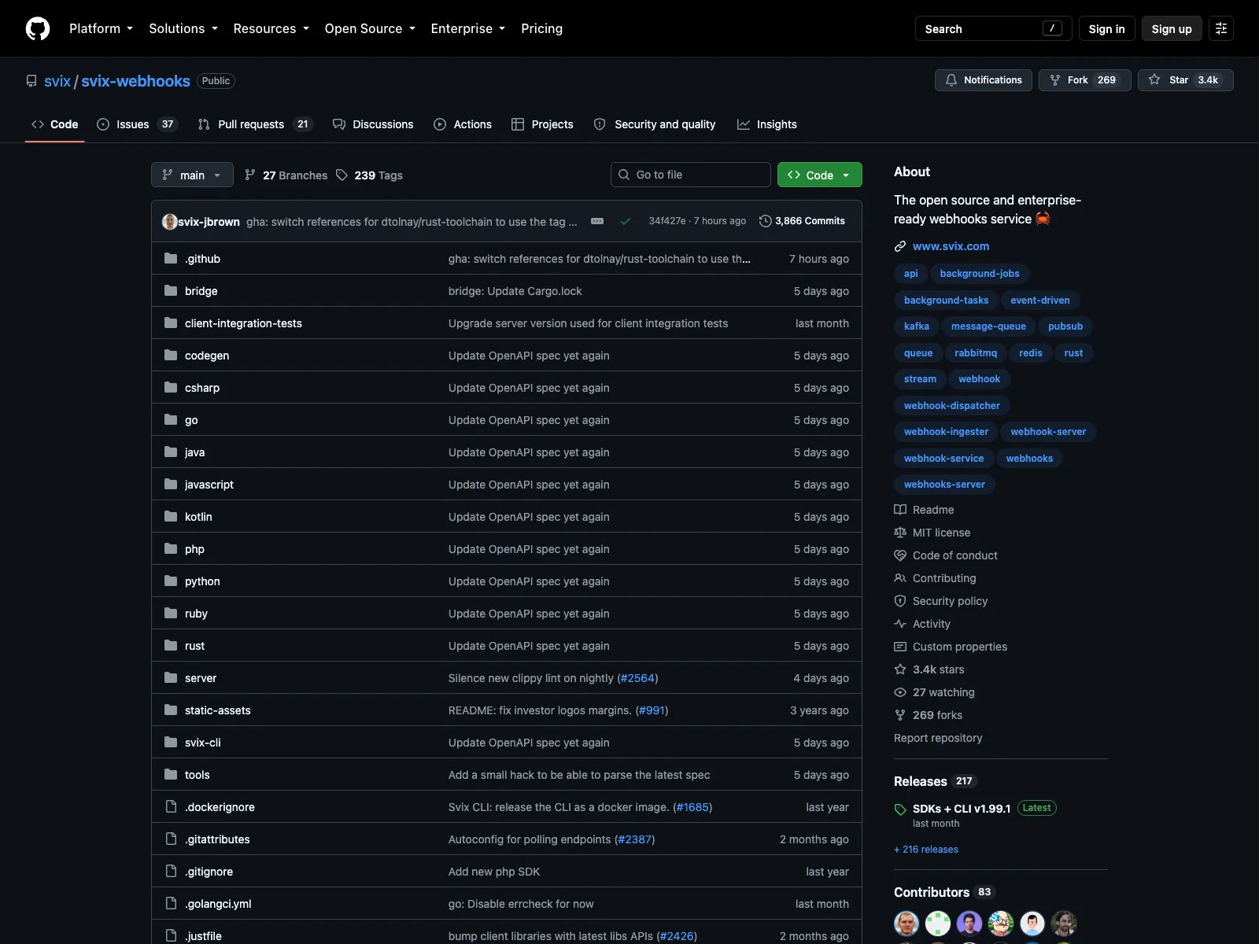Screen dimensions: 1259x944
Task: Select the Code tab
Action: [x=55, y=124]
